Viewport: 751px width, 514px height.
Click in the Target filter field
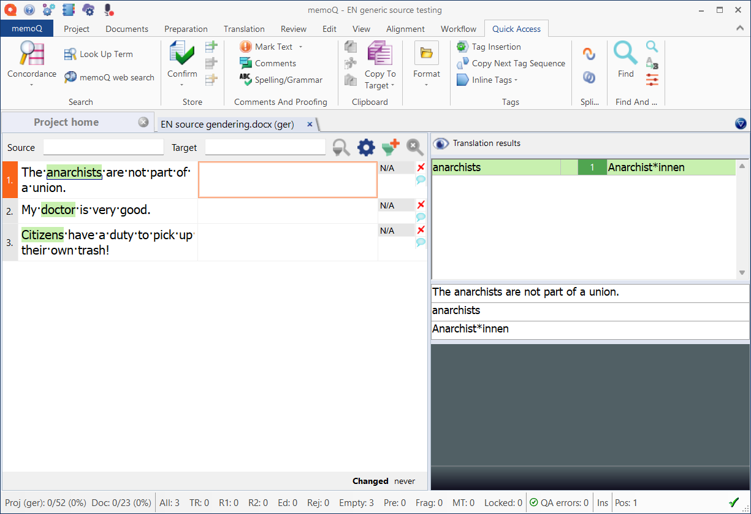[265, 147]
